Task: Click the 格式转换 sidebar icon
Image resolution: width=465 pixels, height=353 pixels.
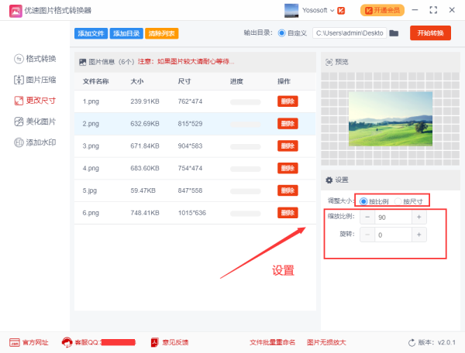Action: [19, 59]
